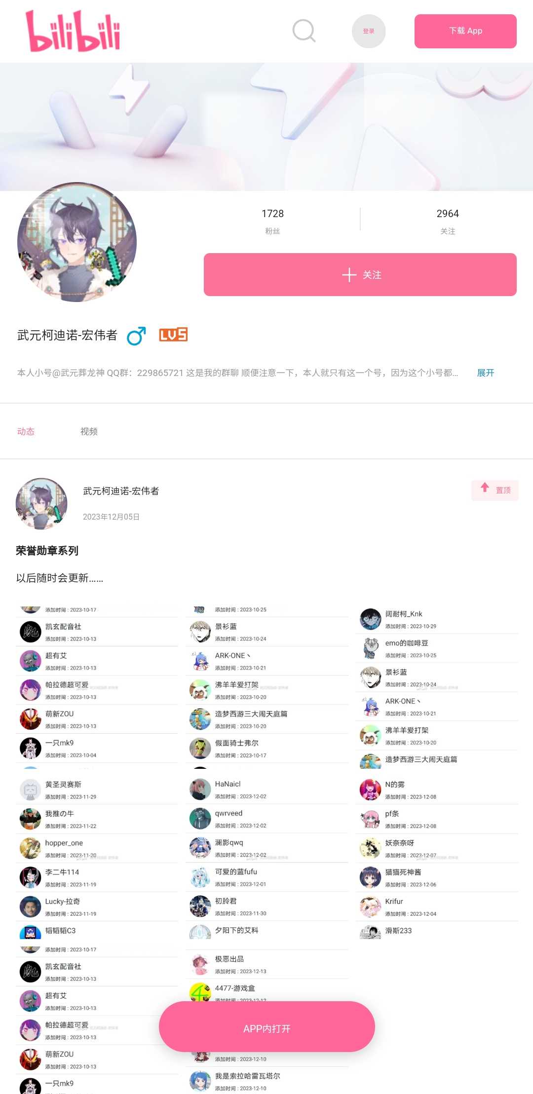Tap the 下载 App button
The image size is (533, 1094).
pyautogui.click(x=465, y=31)
